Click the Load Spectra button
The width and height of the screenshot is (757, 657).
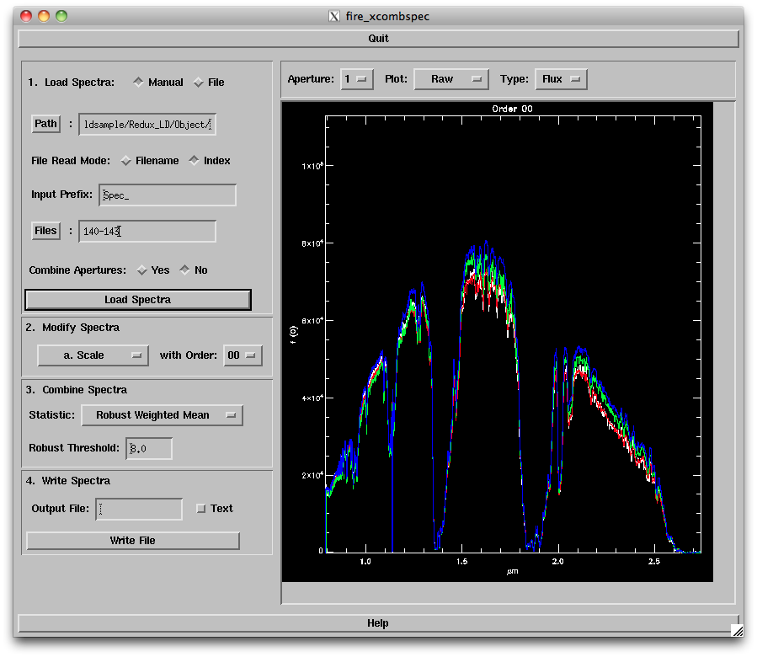click(x=138, y=300)
